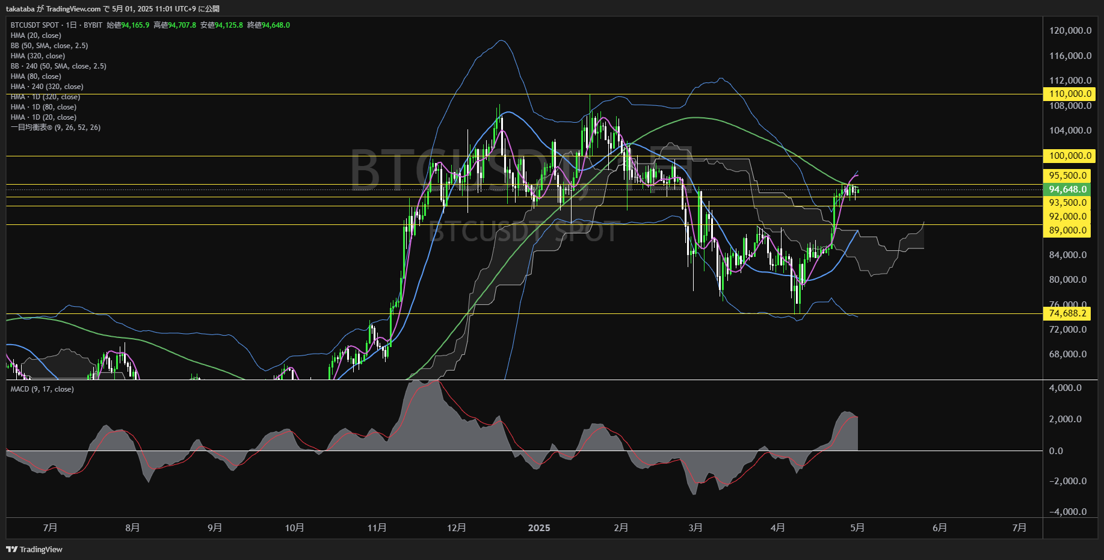Click the 11月 time axis label
This screenshot has width=1104, height=560.
pyautogui.click(x=377, y=528)
